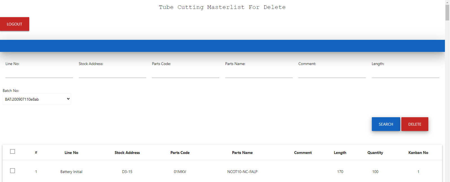Open the Batch No dropdown

pyautogui.click(x=37, y=99)
